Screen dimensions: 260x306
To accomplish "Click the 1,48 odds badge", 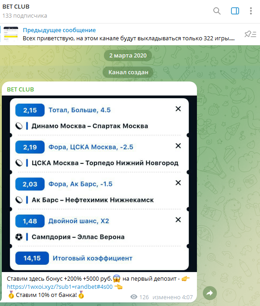I will (30, 221).
